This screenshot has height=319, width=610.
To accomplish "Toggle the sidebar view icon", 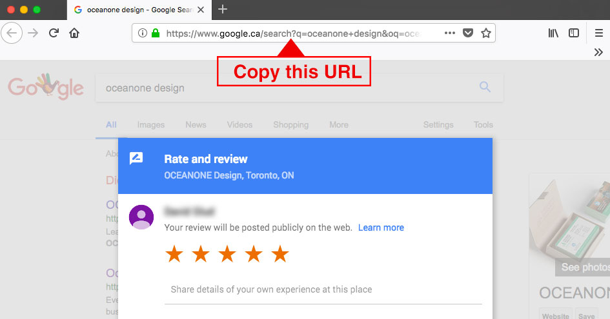I will click(574, 33).
